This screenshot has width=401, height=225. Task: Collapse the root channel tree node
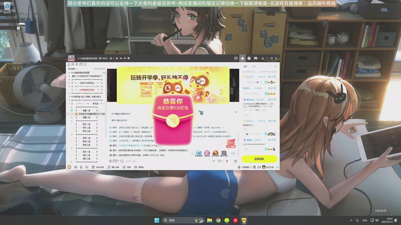(x=69, y=72)
